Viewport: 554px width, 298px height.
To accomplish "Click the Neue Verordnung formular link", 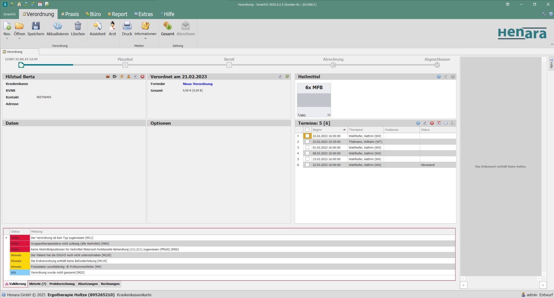I will (197, 84).
